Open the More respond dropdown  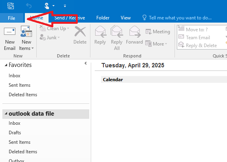156,44
